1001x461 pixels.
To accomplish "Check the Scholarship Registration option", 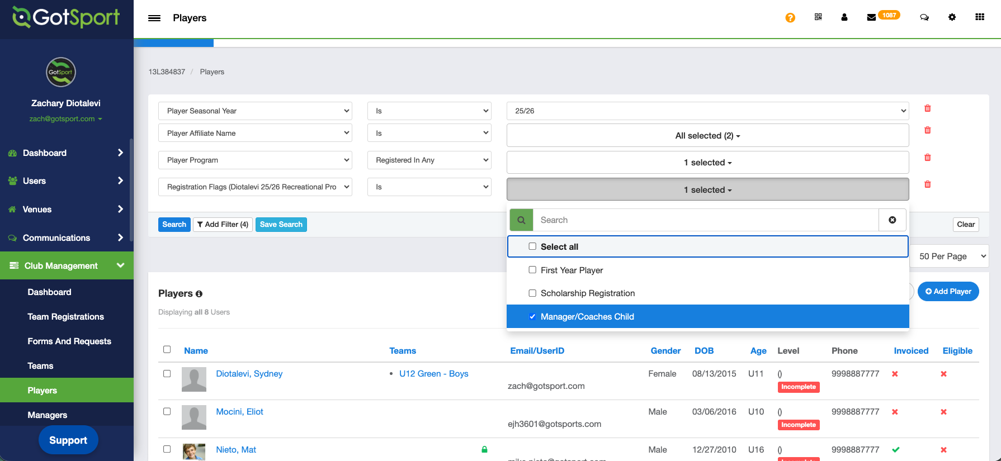I will [x=532, y=293].
